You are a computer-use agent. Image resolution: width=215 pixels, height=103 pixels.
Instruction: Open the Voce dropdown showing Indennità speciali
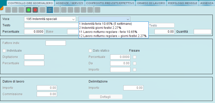(x=50, y=19)
